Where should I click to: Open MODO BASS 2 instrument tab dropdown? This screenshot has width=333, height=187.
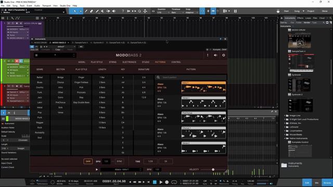pyautogui.click(x=68, y=43)
